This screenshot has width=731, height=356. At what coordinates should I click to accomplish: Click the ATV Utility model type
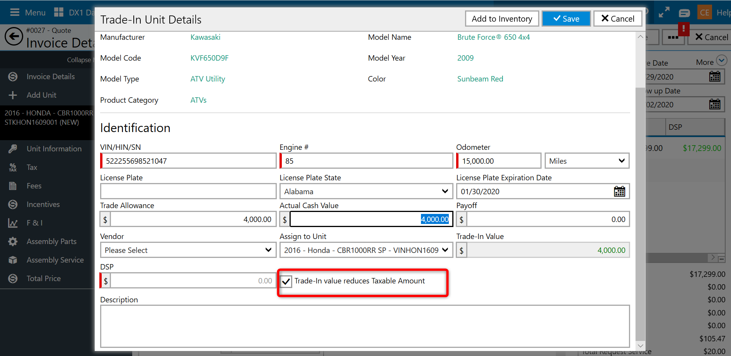pos(208,79)
